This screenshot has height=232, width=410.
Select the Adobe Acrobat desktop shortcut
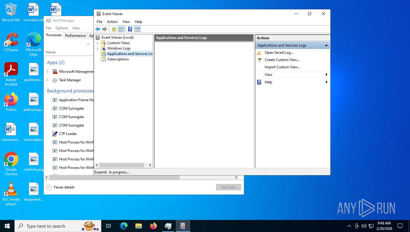click(x=11, y=74)
